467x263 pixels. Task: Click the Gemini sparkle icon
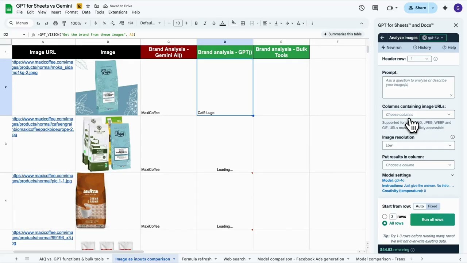pos(445,8)
